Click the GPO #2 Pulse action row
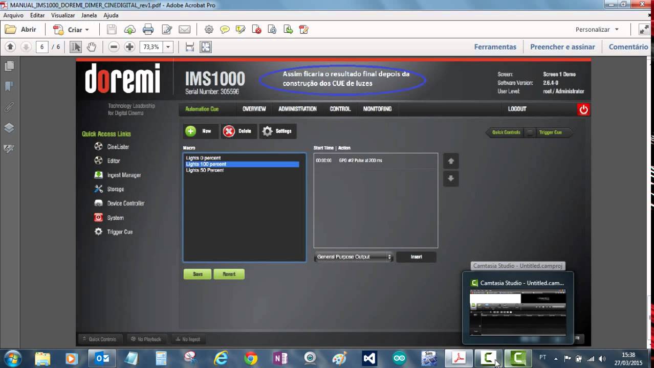Viewport: 654px width, 368px height. (375, 160)
